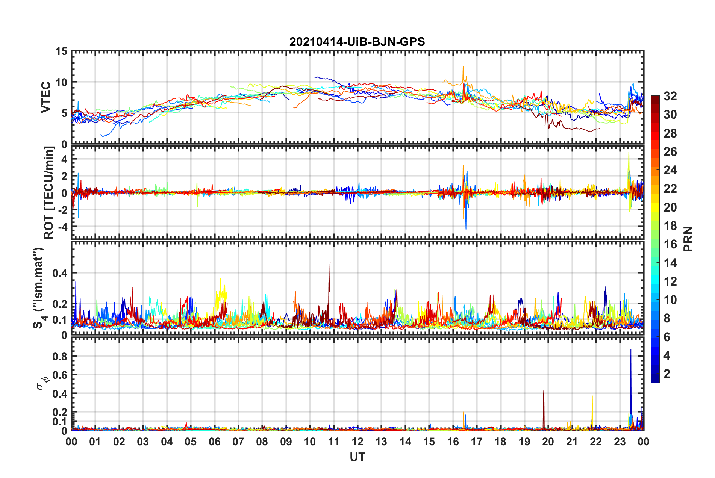Click the plot title 20210414-UiB-BJN-GPS

[x=357, y=42]
